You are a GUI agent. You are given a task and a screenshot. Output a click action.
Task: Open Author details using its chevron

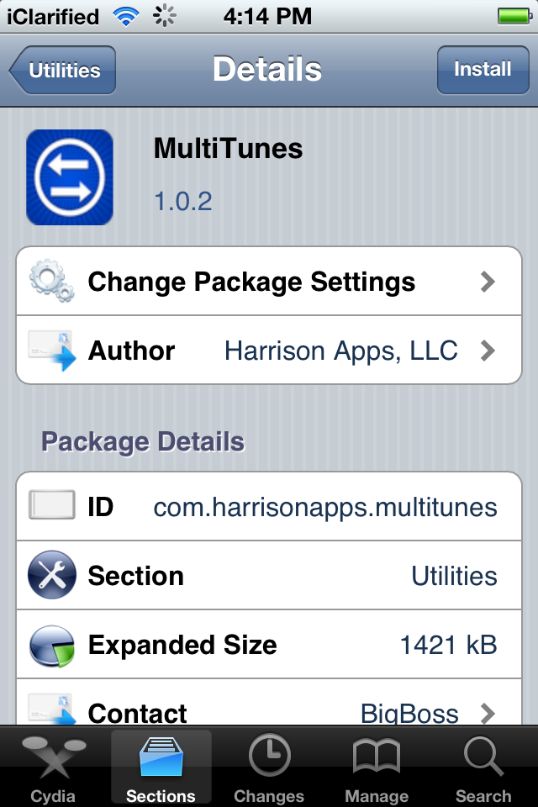488,351
